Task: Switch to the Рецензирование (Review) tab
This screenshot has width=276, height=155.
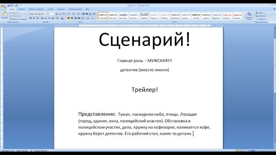Action: 75,9
